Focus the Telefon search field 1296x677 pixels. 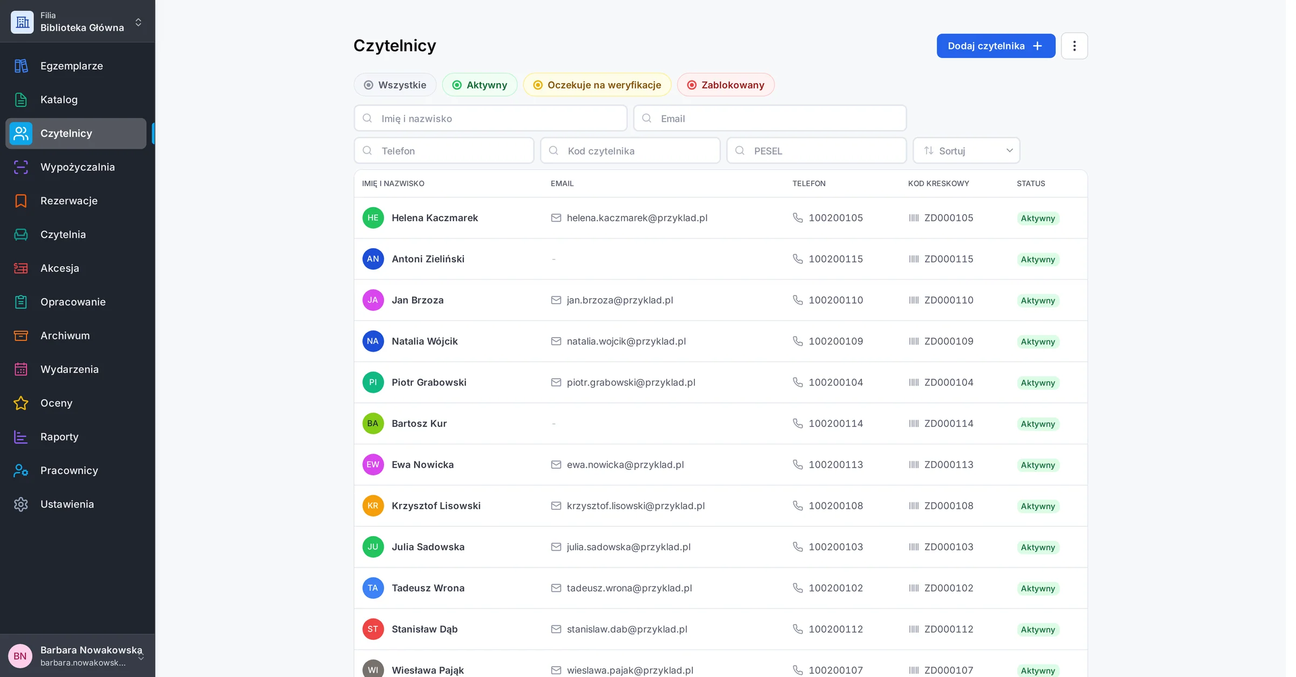point(444,151)
